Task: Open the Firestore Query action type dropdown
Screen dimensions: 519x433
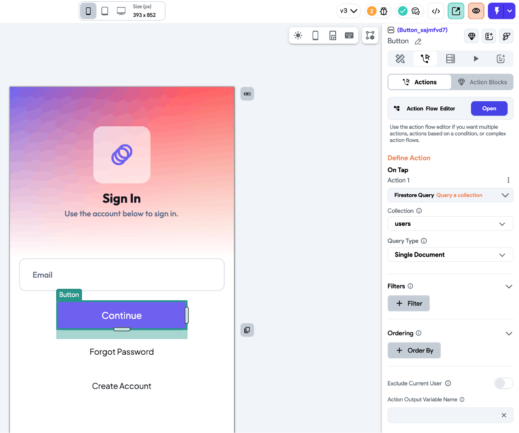Action: [x=450, y=195]
